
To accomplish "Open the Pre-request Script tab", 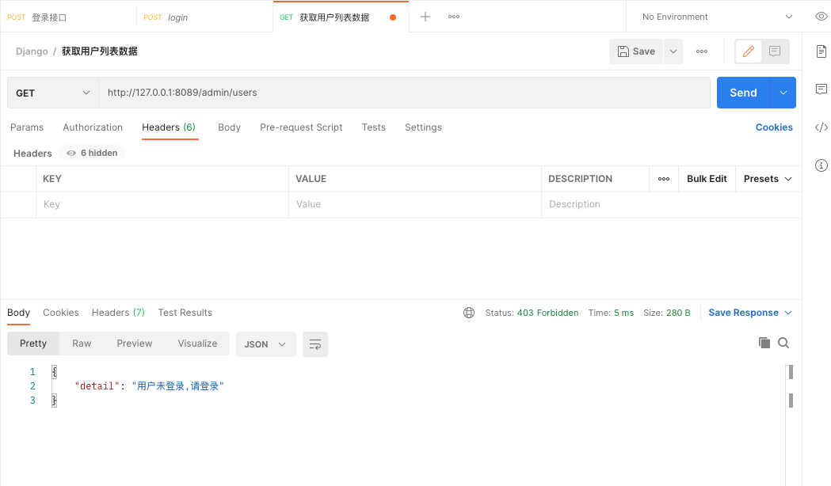I will 301,127.
